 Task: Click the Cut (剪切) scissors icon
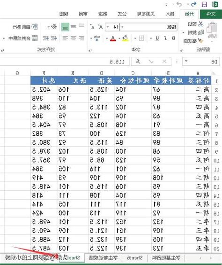point(200,24)
